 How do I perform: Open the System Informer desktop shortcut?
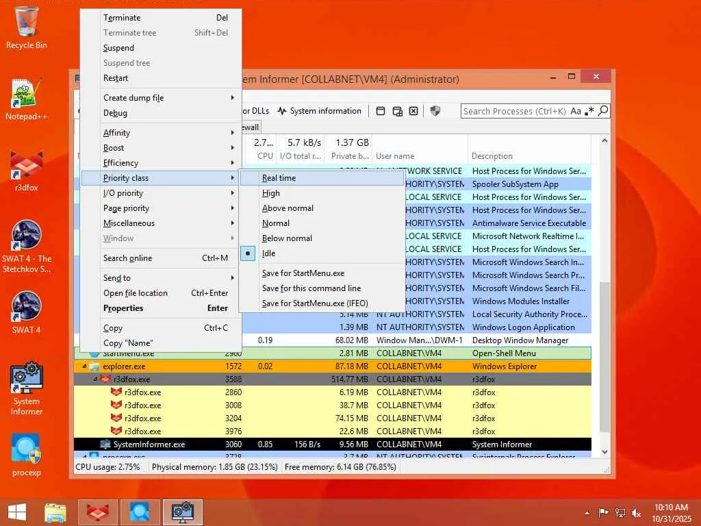(x=27, y=389)
